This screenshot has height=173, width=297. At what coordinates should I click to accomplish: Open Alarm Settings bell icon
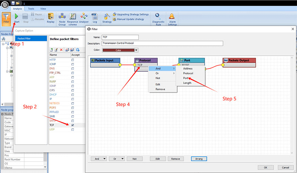[x=172, y=17]
